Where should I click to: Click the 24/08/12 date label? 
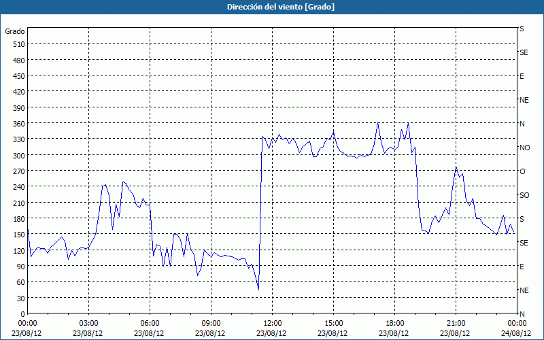click(516, 333)
